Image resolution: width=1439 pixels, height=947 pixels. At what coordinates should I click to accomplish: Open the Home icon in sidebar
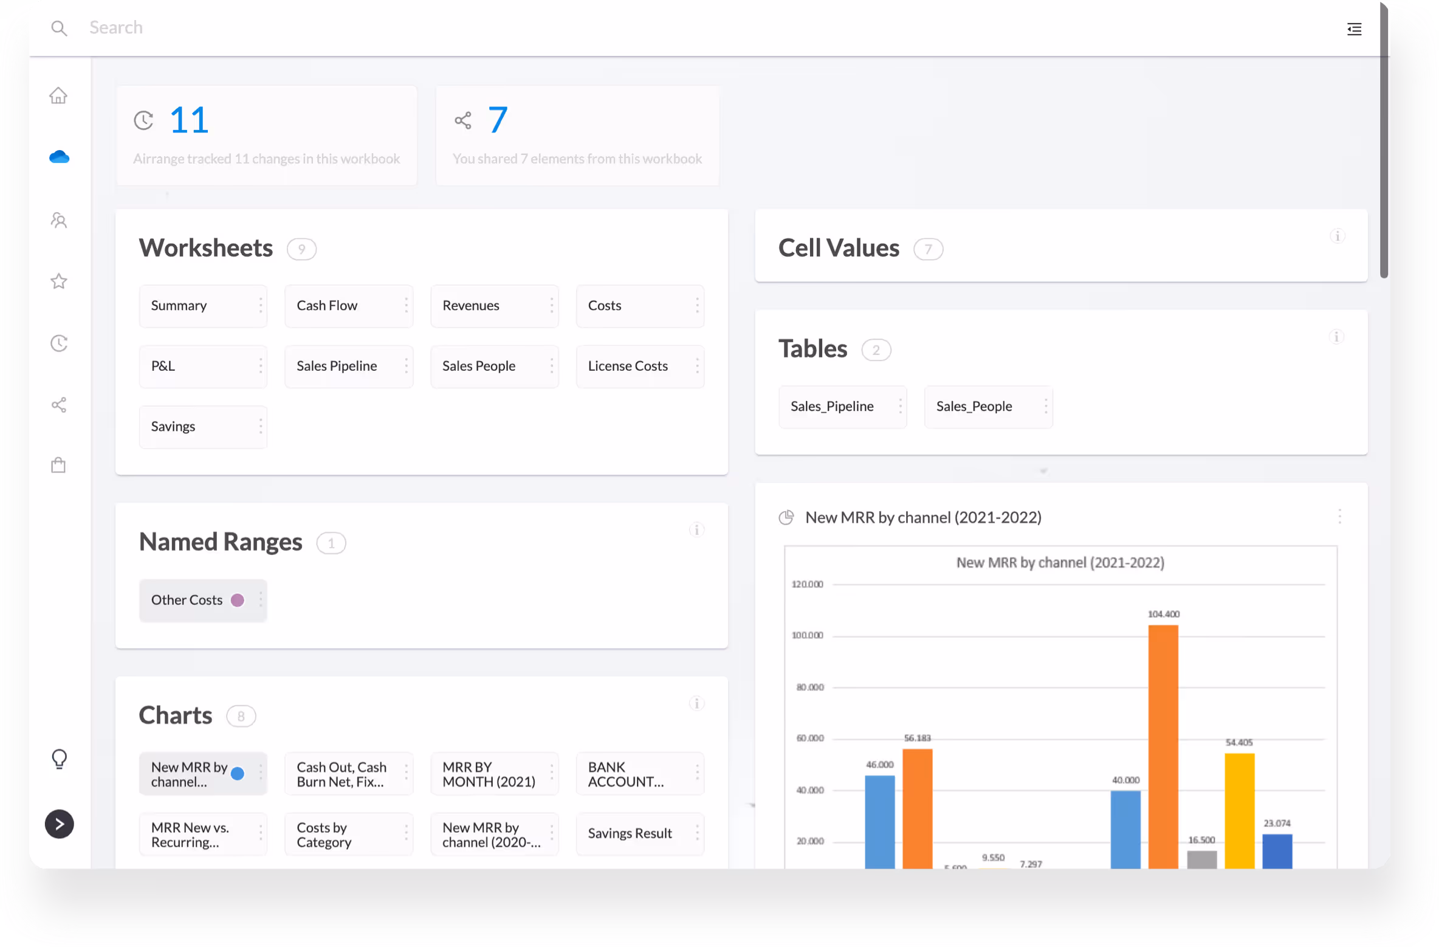(x=58, y=95)
